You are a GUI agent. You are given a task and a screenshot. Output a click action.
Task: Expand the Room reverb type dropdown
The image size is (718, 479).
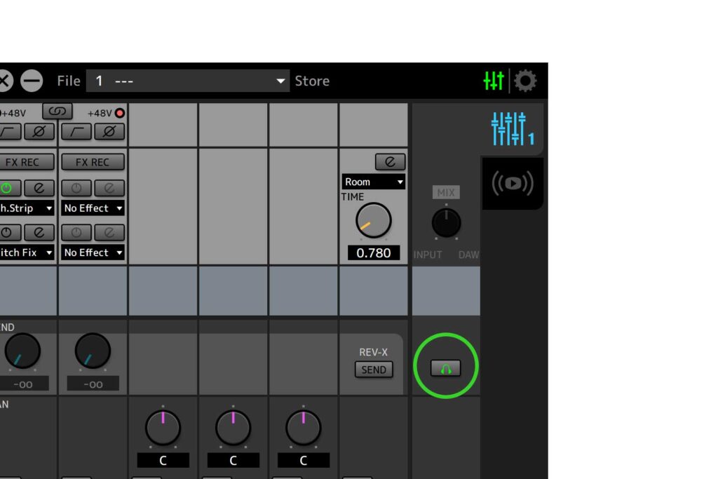373,182
